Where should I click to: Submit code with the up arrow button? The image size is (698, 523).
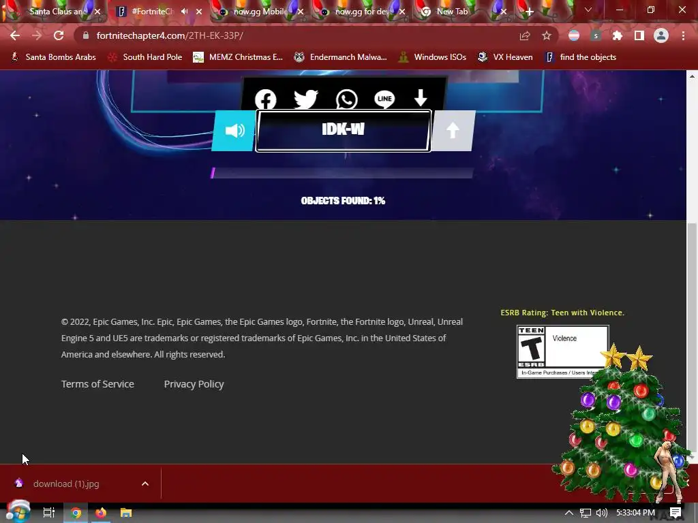[x=453, y=131]
